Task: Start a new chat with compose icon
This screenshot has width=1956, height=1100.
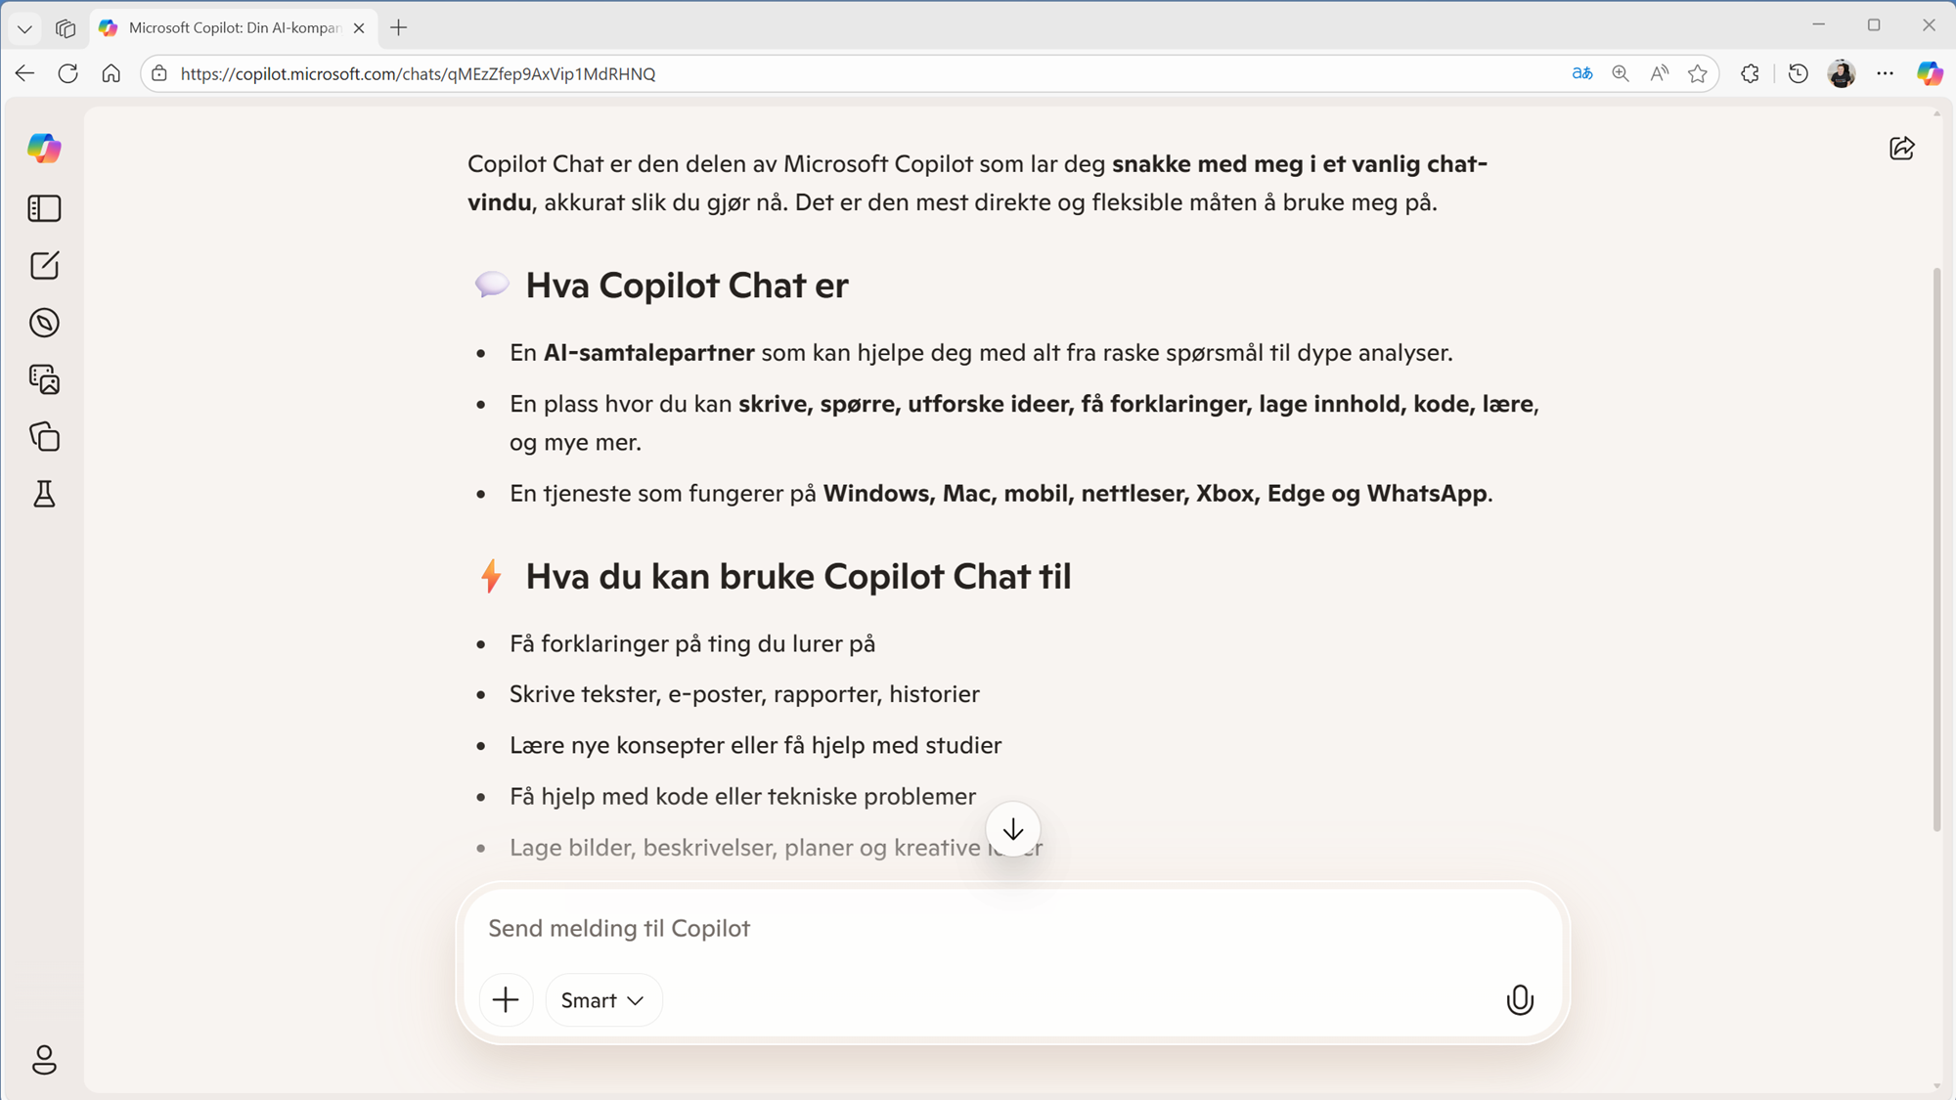Action: [44, 266]
